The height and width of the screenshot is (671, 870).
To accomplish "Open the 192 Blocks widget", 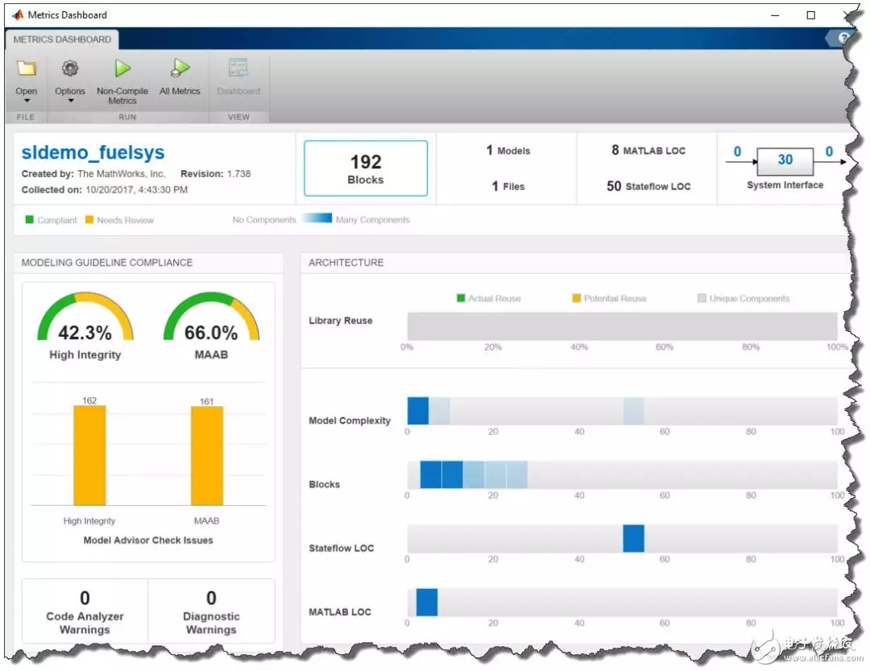I will tap(366, 168).
